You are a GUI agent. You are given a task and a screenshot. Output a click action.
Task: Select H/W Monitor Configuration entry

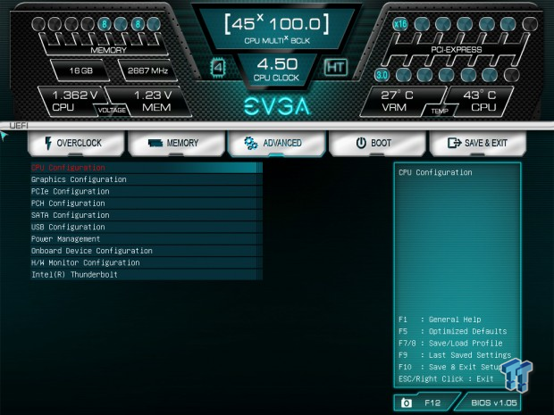click(147, 263)
